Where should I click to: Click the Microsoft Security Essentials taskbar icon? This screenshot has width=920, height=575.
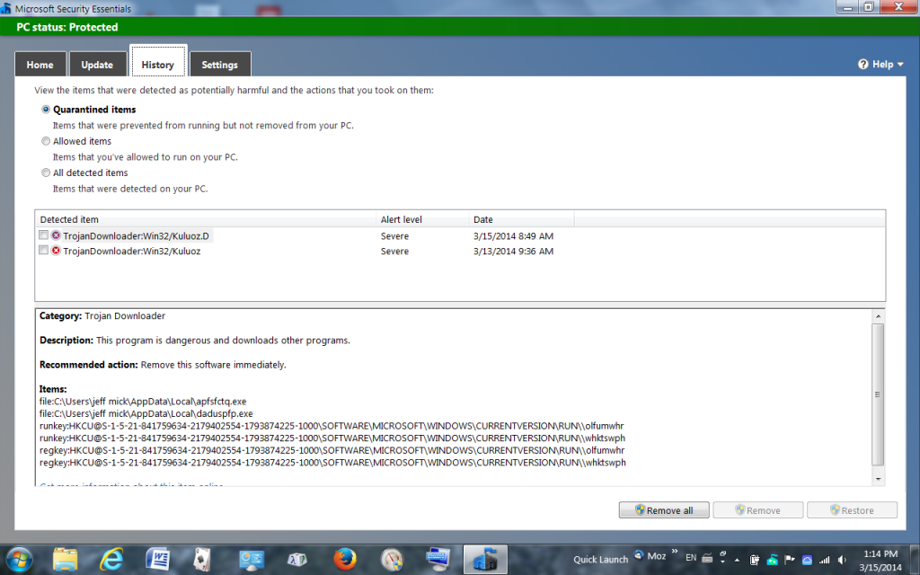[x=484, y=558]
